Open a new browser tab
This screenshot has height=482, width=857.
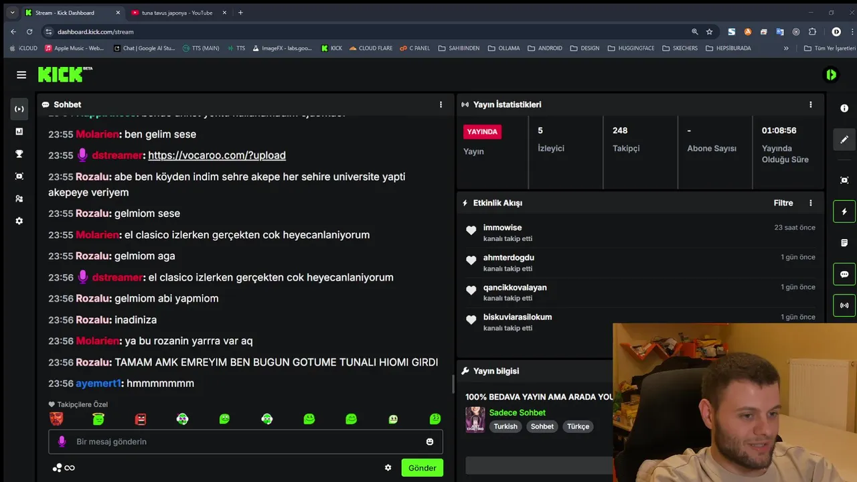[x=240, y=13]
